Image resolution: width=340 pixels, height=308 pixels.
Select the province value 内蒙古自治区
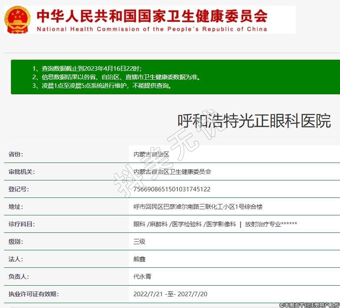[151, 154]
